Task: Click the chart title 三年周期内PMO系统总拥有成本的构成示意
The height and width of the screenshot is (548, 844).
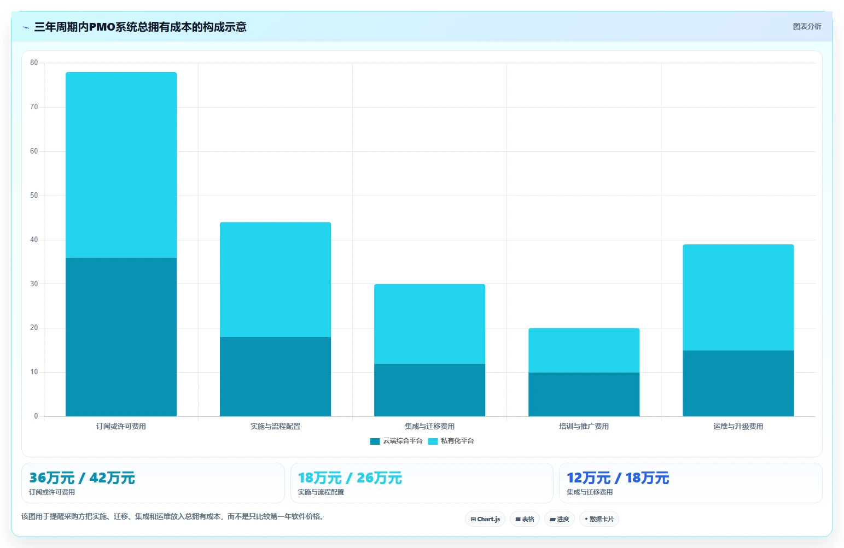Action: tap(140, 27)
